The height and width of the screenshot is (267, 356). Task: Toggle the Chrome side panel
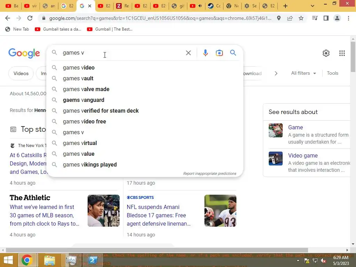[x=326, y=18]
